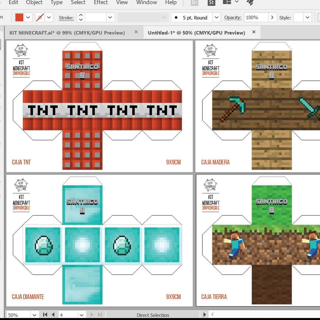Close the KIT MINECRAFT.ai tab
This screenshot has height=320, width=320.
pos(136,32)
